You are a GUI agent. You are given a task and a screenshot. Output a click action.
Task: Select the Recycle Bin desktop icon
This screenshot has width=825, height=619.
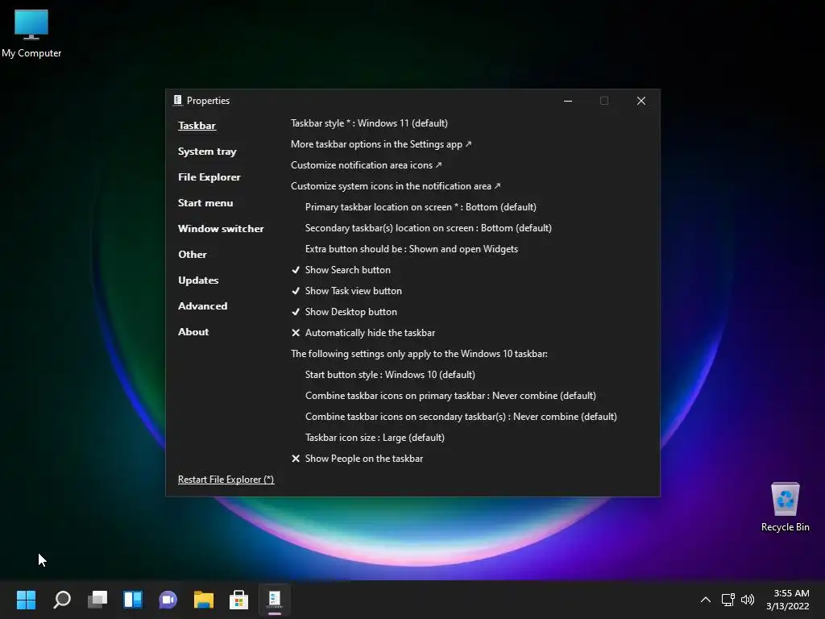(785, 506)
